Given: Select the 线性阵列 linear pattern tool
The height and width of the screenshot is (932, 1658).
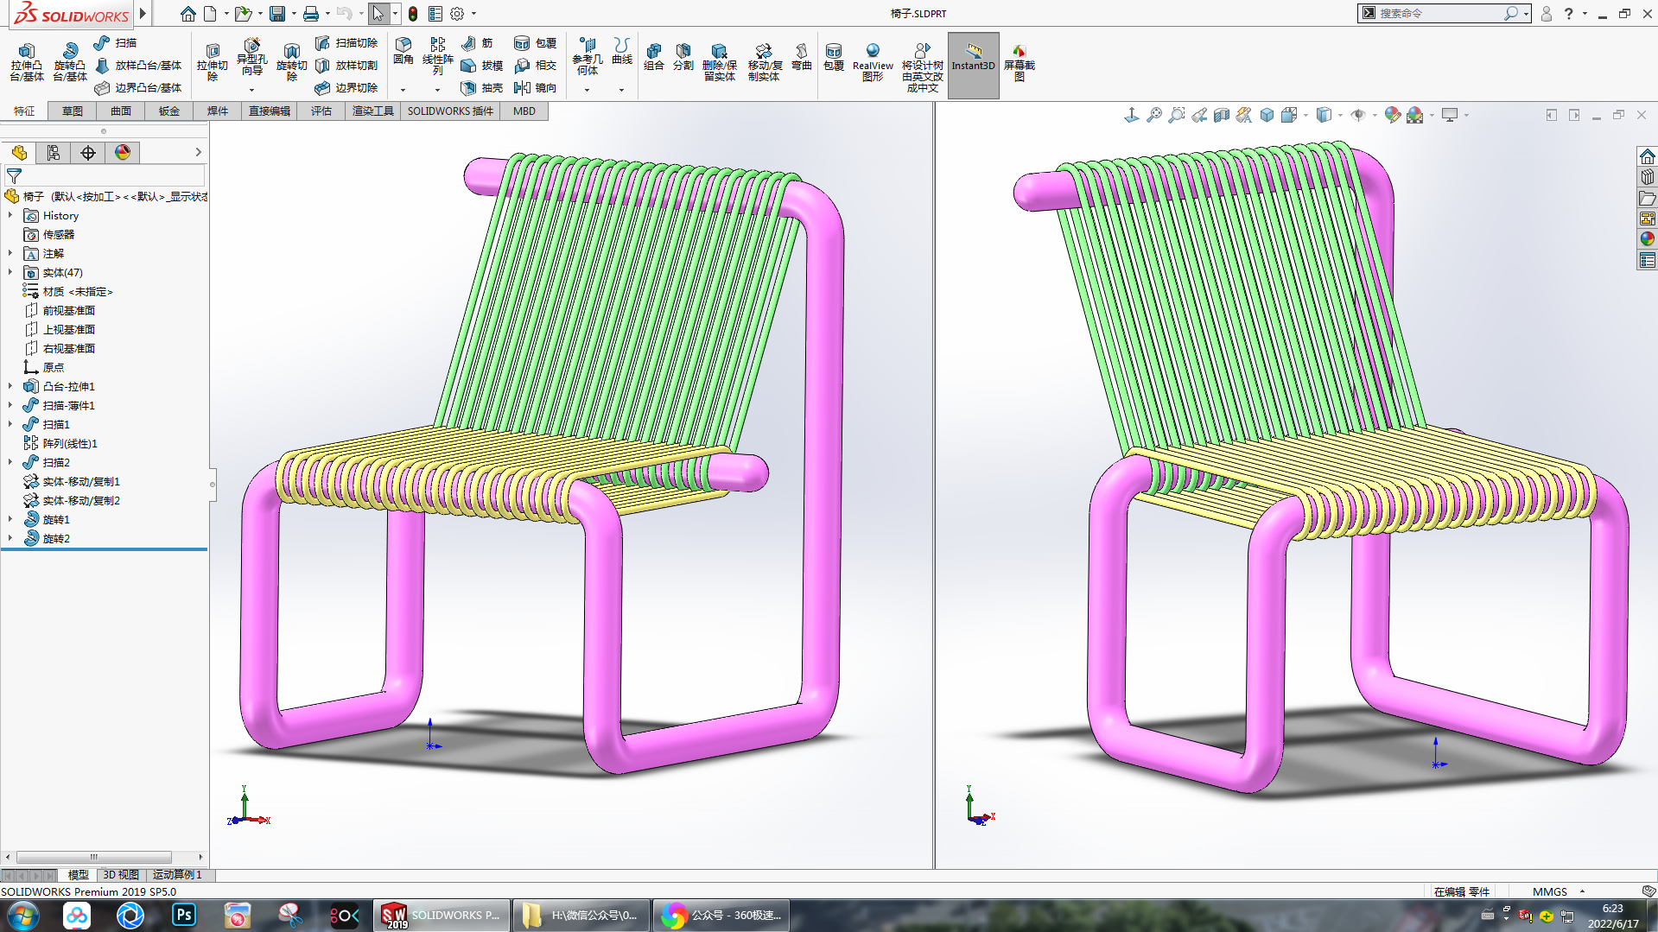Looking at the screenshot, I should [x=438, y=56].
